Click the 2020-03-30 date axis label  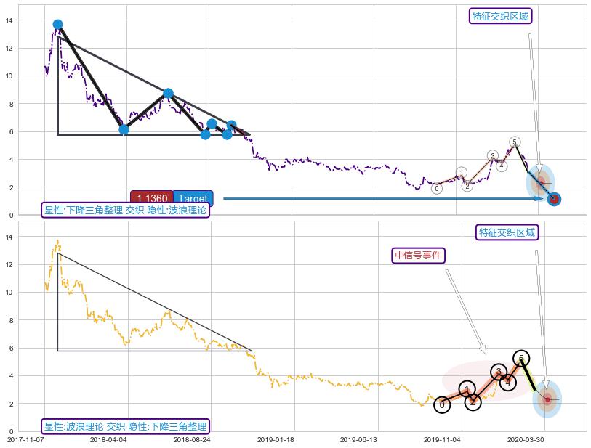[525, 439]
